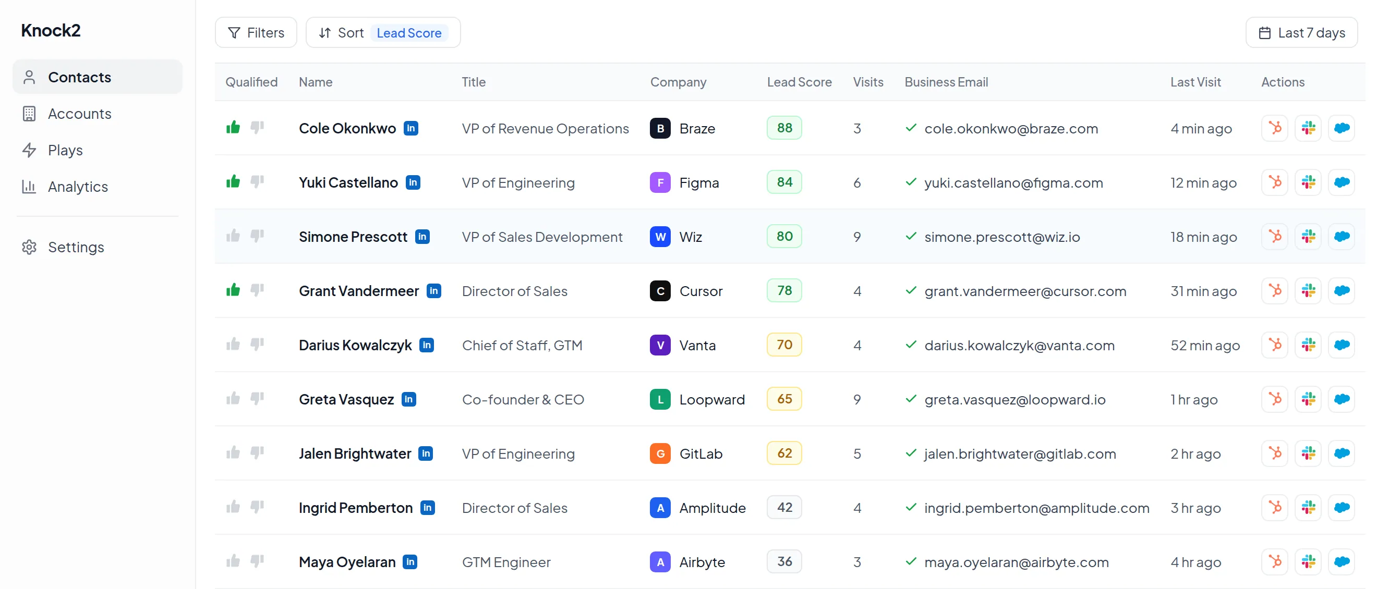
Task: Open Grant Vandermeer's LinkedIn profile icon
Action: coord(434,290)
